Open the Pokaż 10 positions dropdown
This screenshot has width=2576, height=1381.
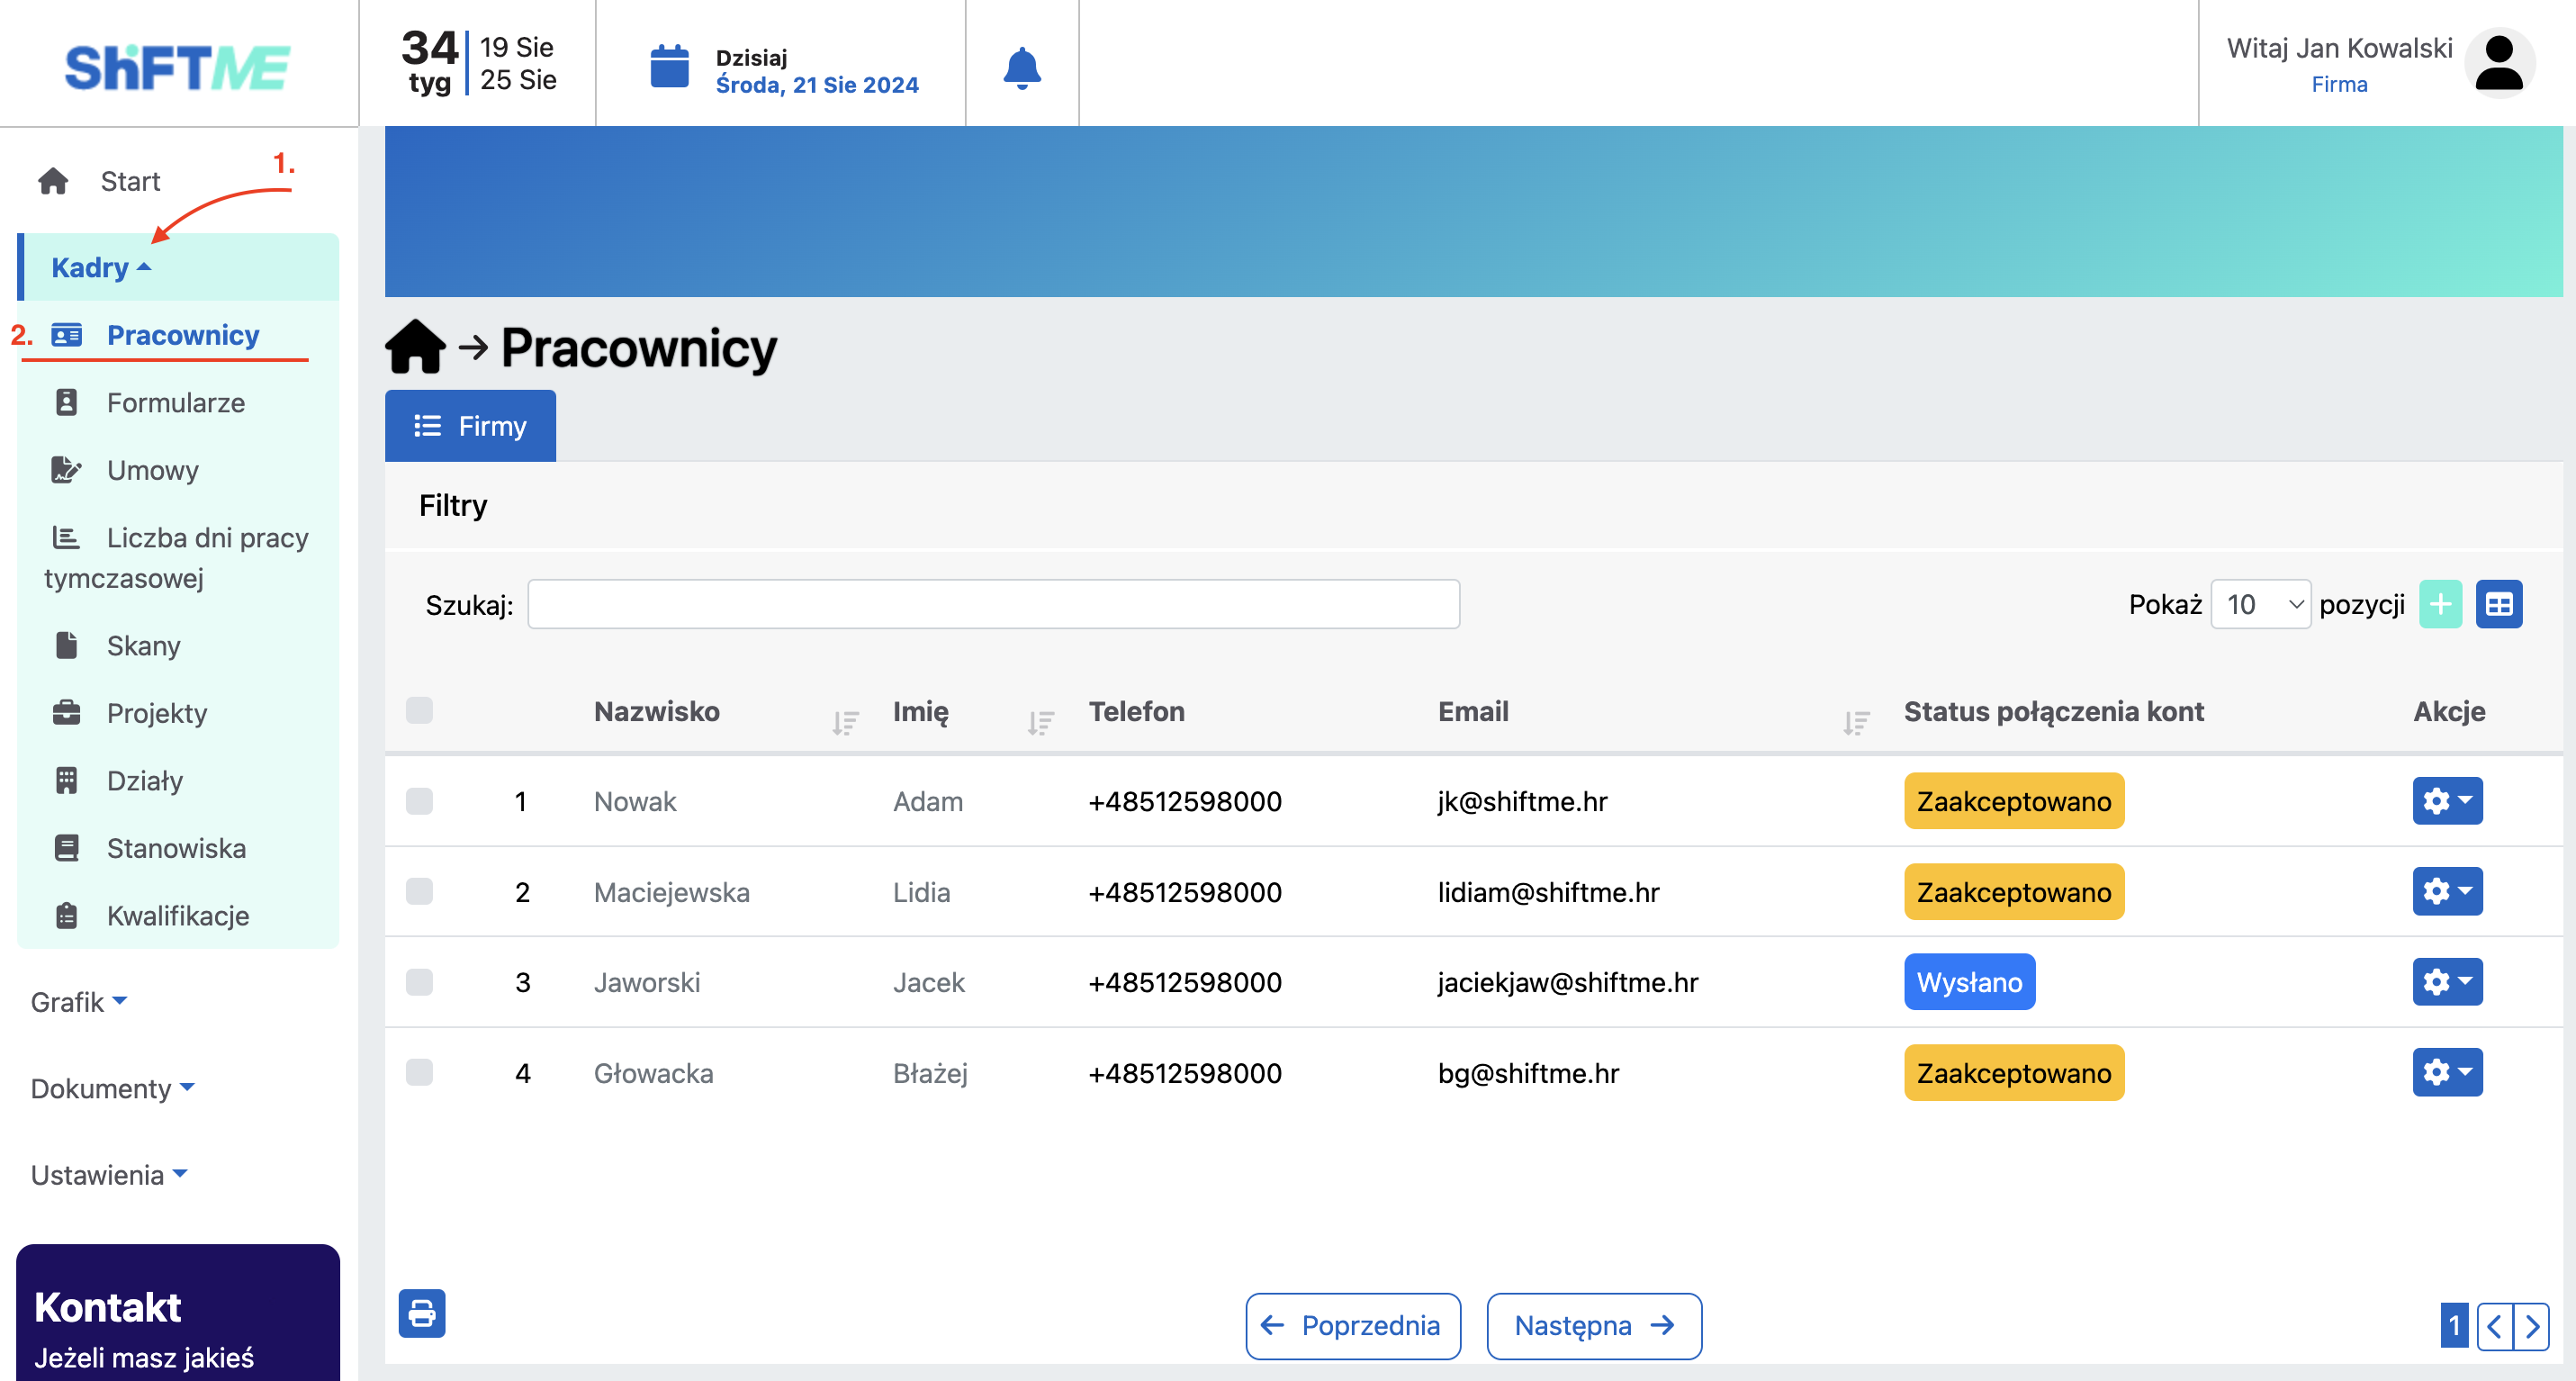click(x=2260, y=604)
